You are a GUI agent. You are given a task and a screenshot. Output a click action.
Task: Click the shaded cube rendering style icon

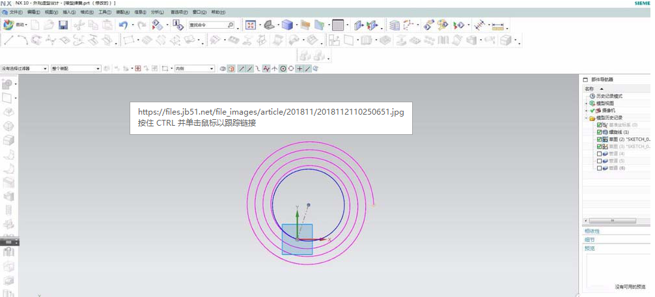pos(286,25)
